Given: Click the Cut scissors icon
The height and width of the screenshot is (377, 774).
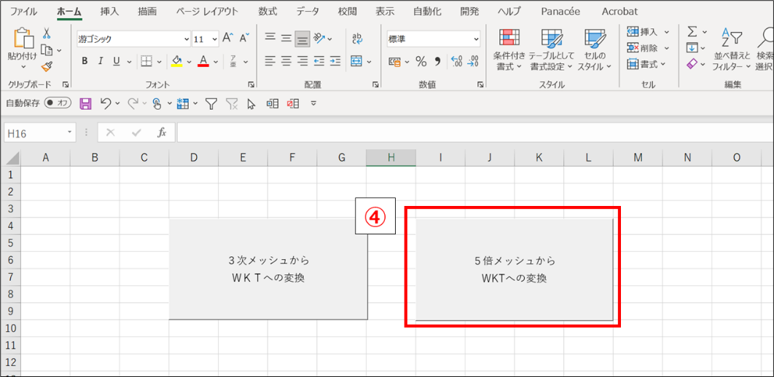Looking at the screenshot, I should tap(47, 33).
